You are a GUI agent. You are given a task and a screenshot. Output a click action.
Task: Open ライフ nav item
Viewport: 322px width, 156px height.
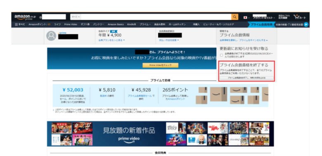[57, 24]
